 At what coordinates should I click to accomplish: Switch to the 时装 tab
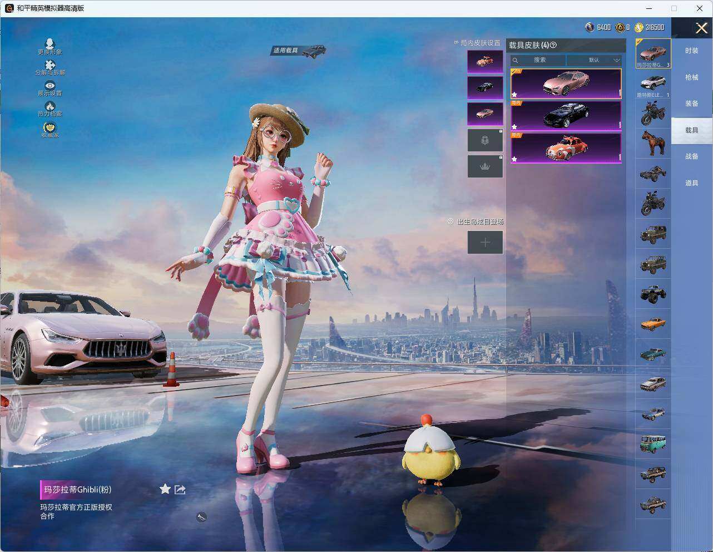tap(692, 51)
